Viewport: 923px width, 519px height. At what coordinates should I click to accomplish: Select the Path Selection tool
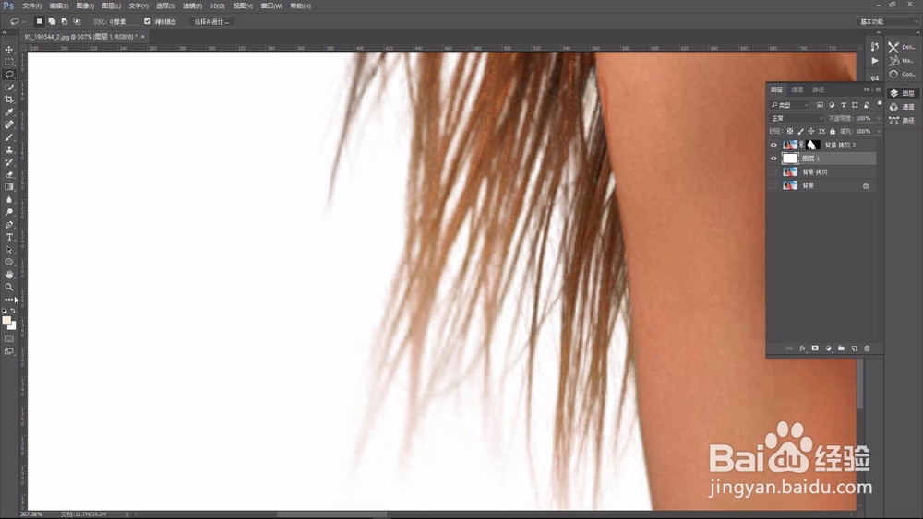pyautogui.click(x=9, y=249)
